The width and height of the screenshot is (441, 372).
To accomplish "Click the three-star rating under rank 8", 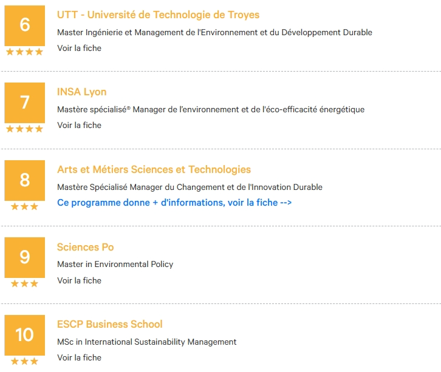I will coord(25,206).
